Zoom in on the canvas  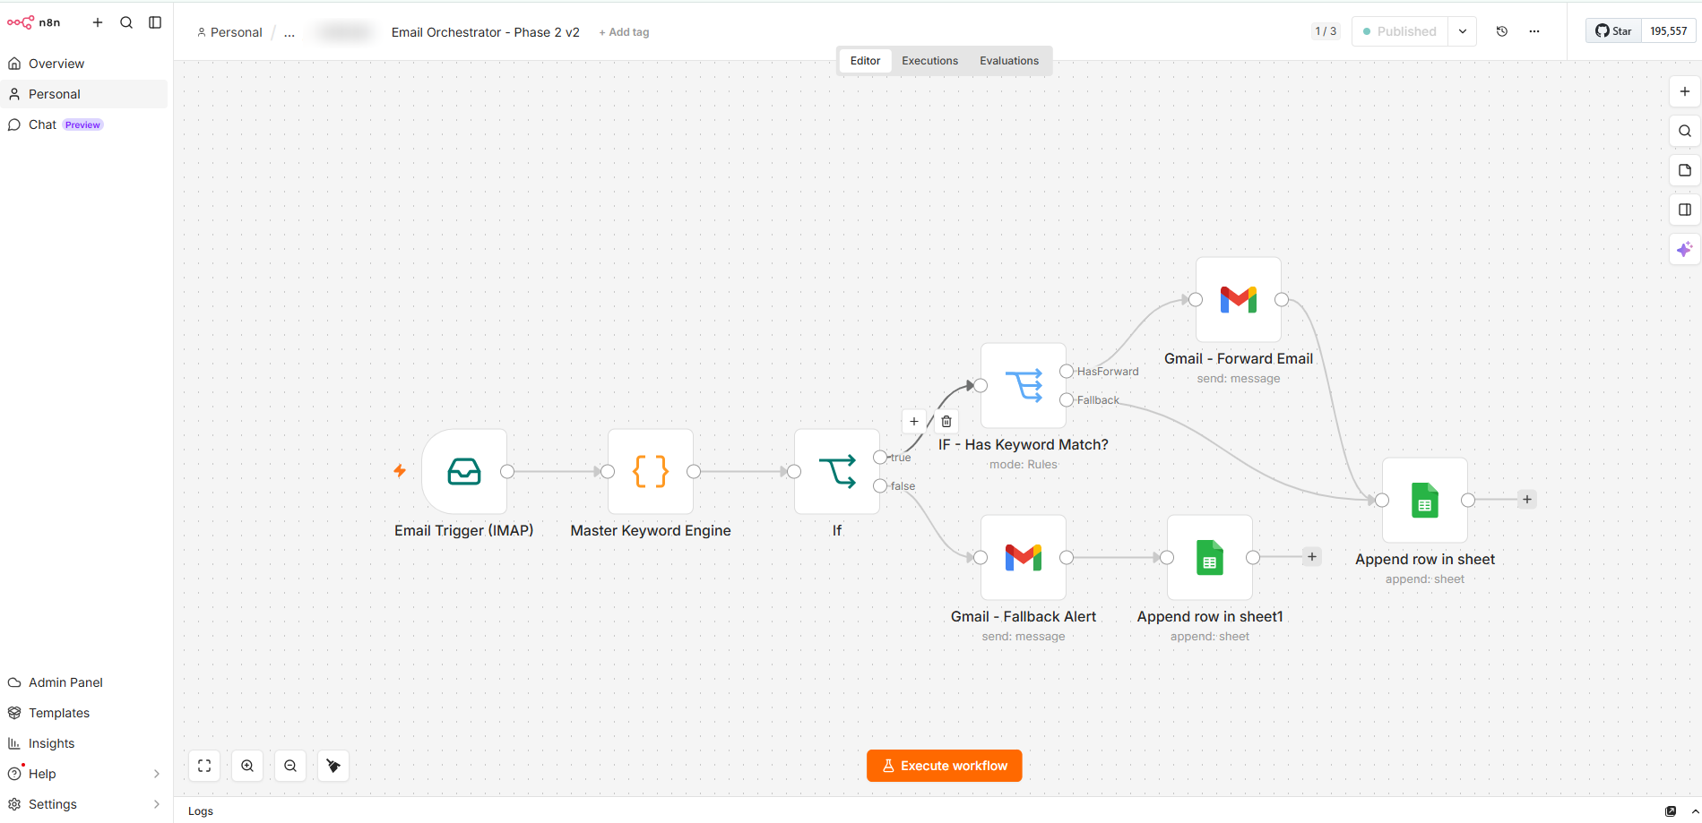[x=247, y=766]
